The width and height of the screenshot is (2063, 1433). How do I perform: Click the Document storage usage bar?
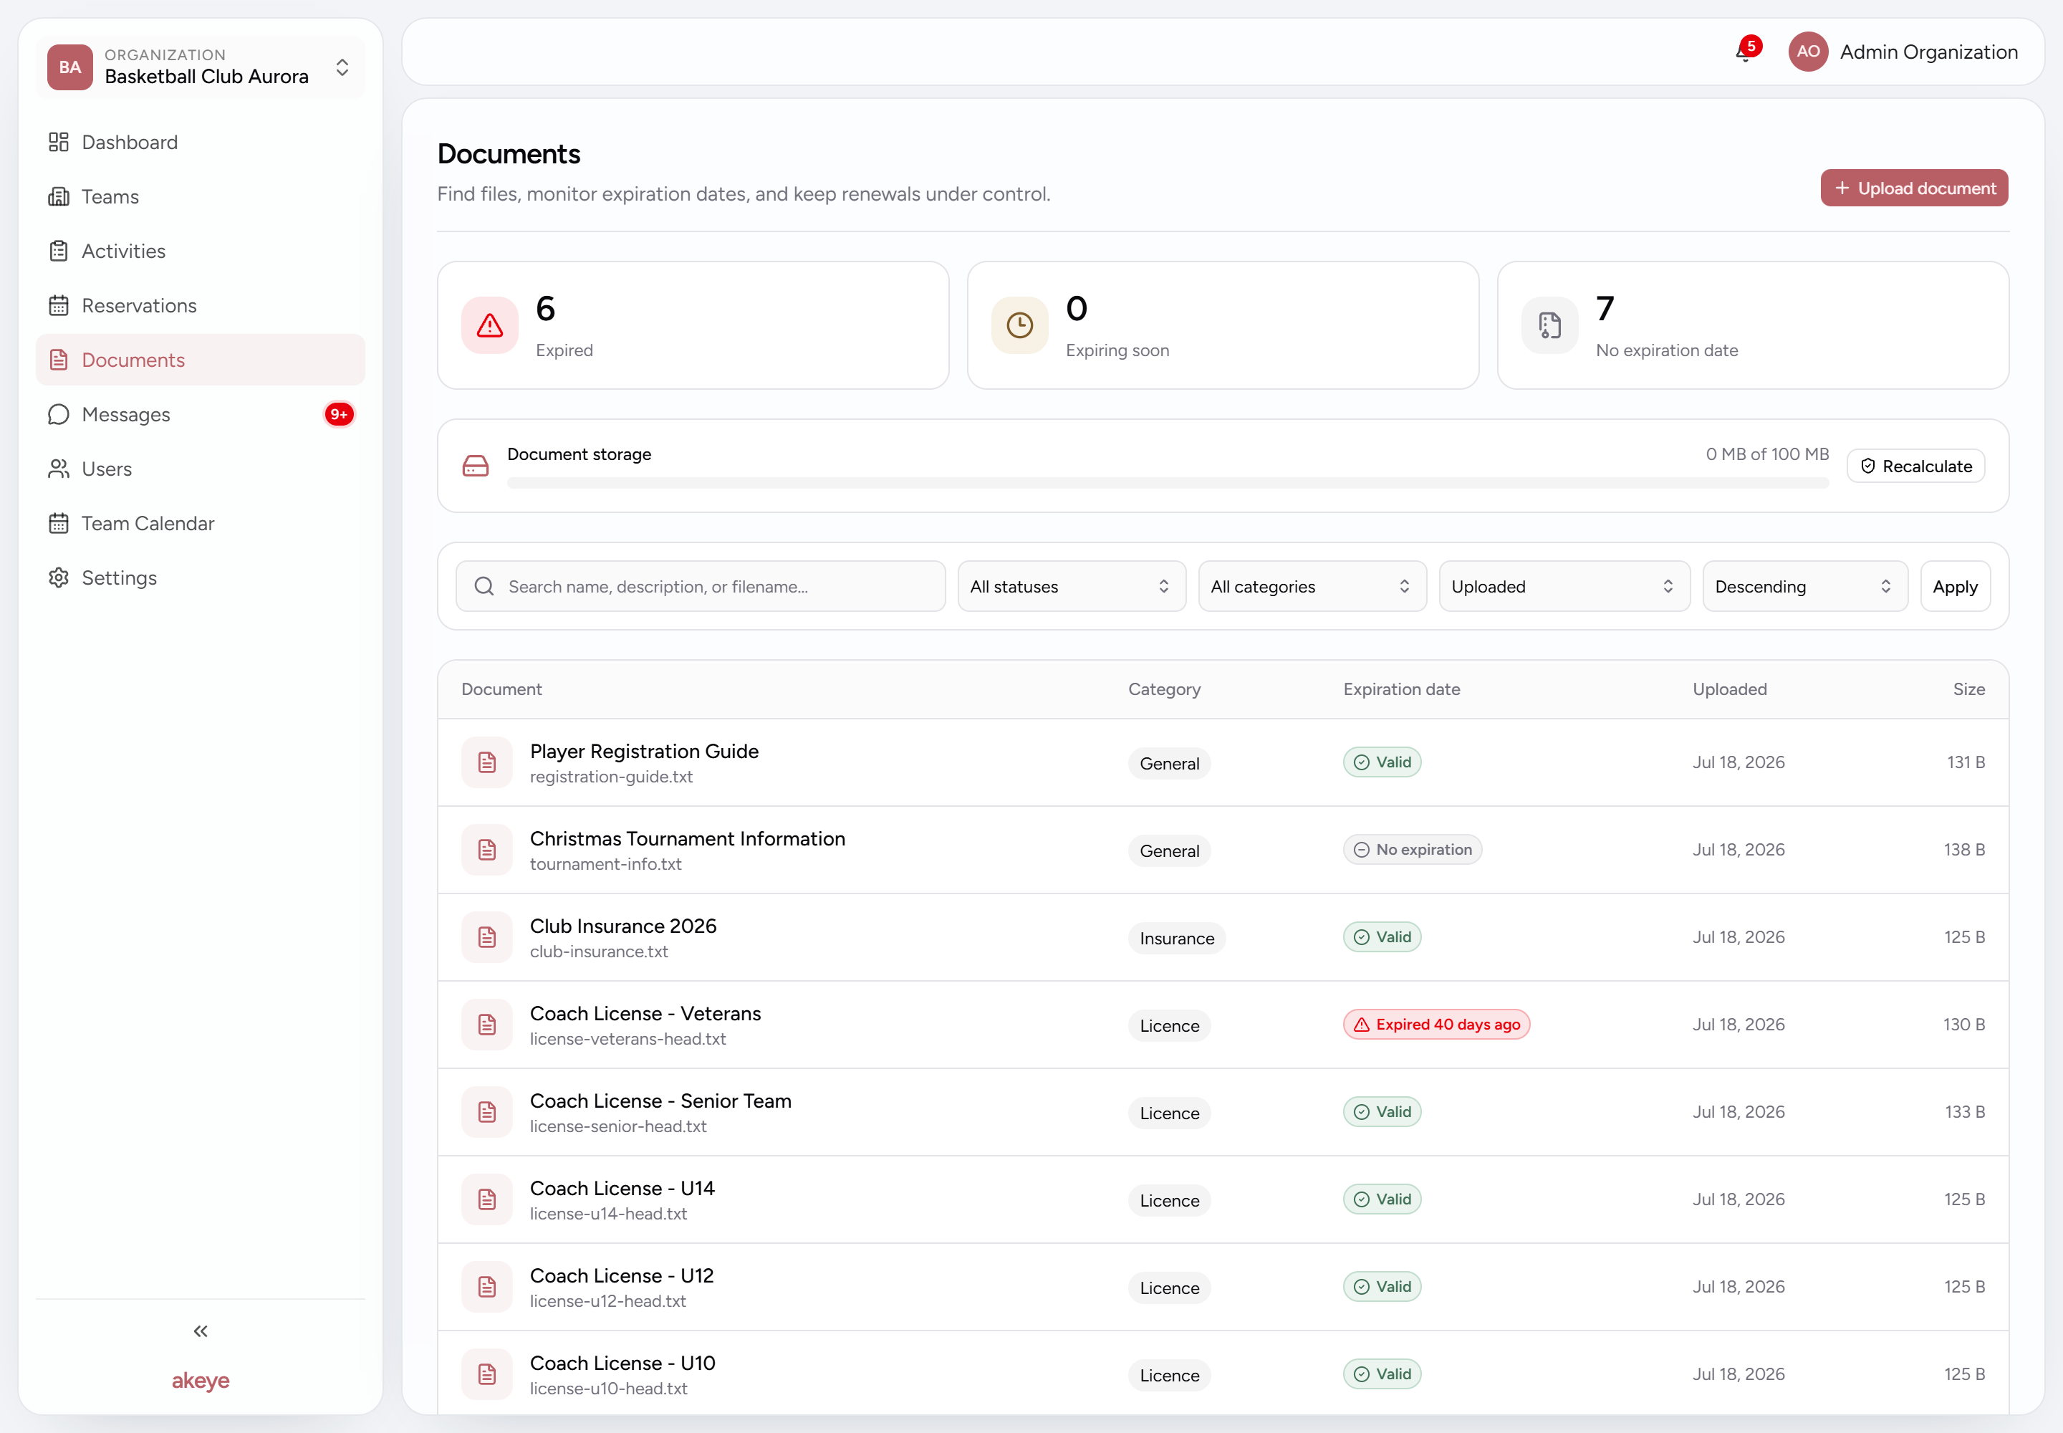(1167, 483)
